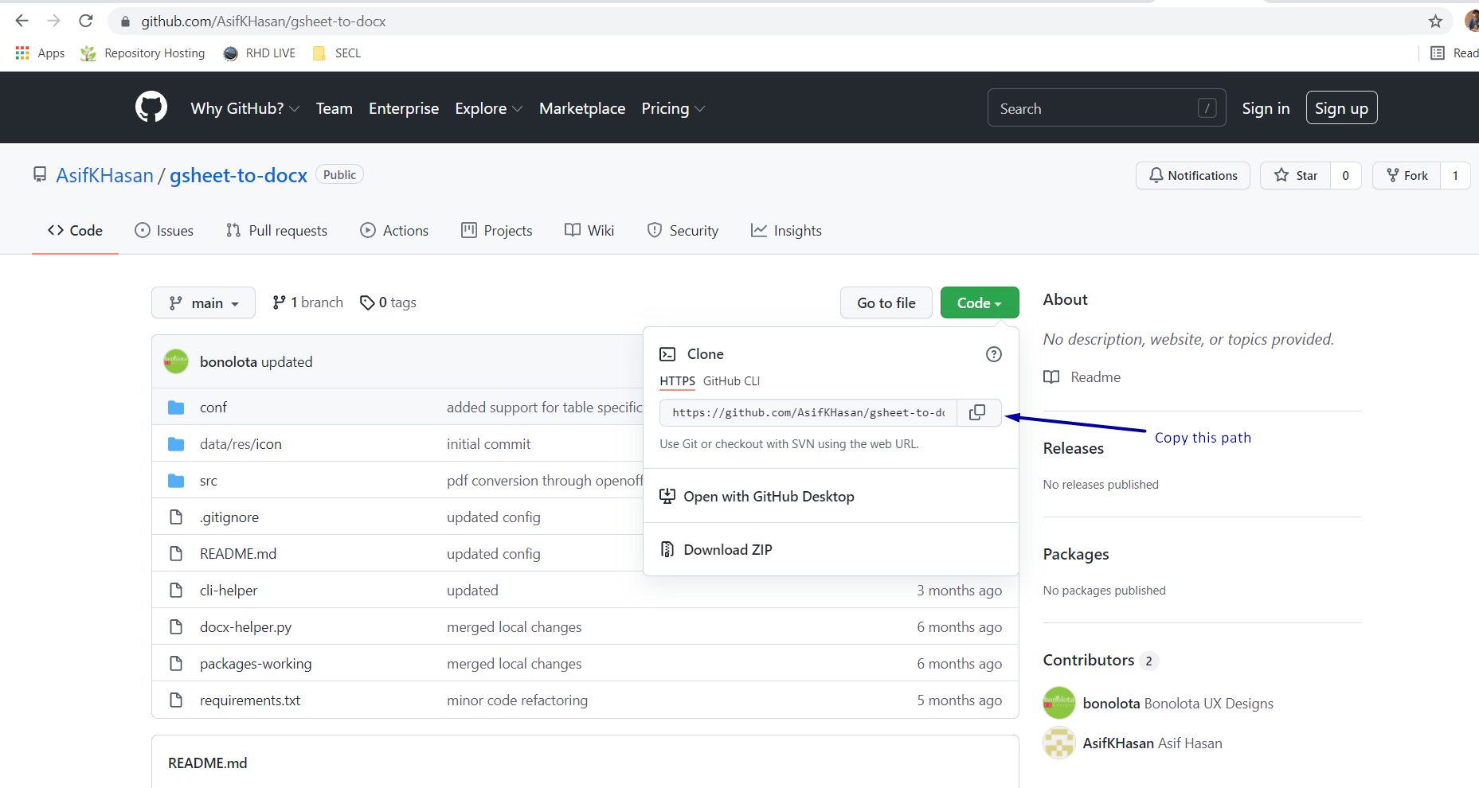Expand the Explore menu

(x=489, y=108)
